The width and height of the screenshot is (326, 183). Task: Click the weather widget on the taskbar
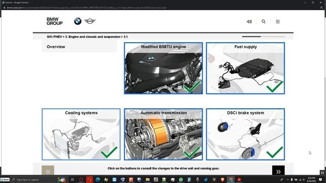point(62,179)
